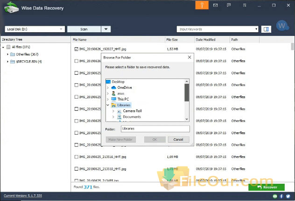
Task: Click the Input Keywords search field
Action: (216, 29)
